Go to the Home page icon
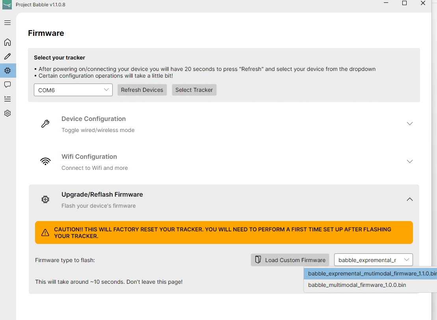 click(7, 42)
